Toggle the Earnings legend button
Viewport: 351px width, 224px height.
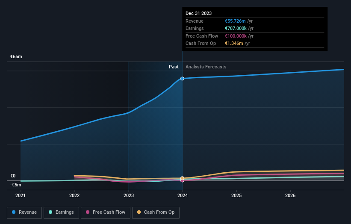click(x=61, y=212)
